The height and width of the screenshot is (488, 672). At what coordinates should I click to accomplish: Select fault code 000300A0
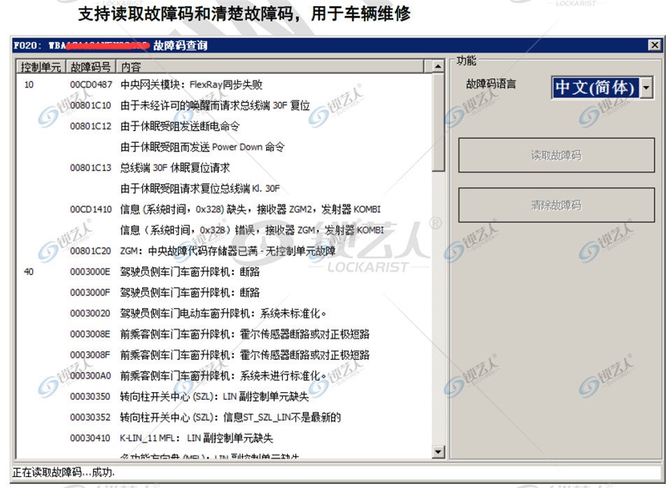pos(90,376)
